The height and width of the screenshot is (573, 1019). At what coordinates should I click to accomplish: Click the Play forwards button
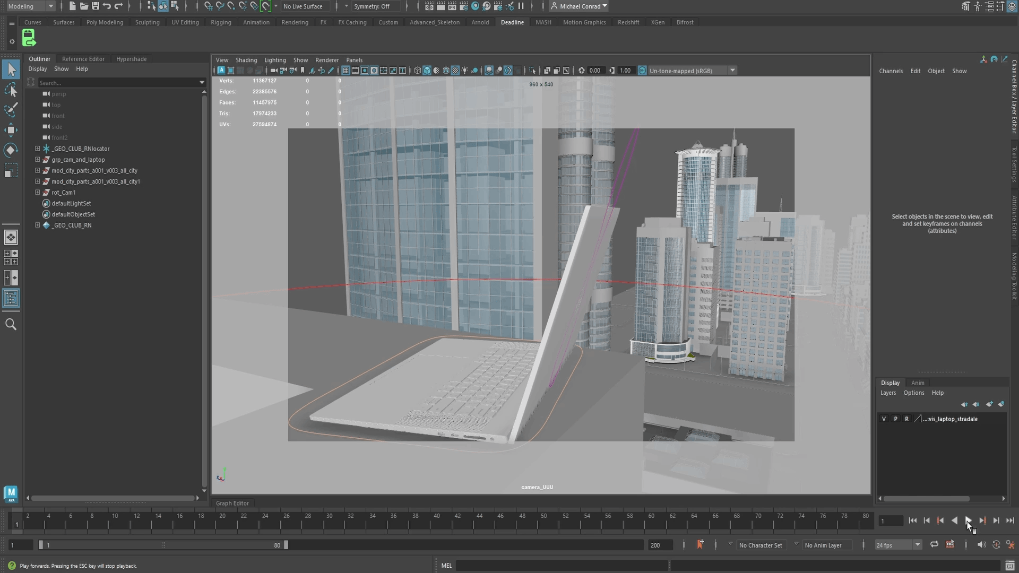pos(968,520)
